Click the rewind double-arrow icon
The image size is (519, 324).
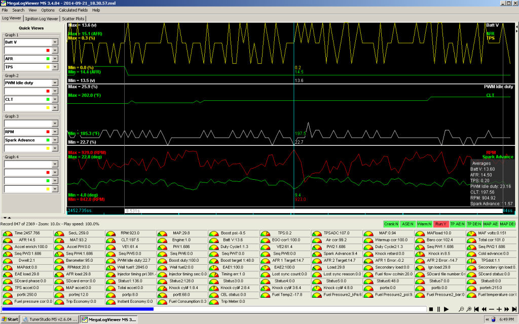485,309
